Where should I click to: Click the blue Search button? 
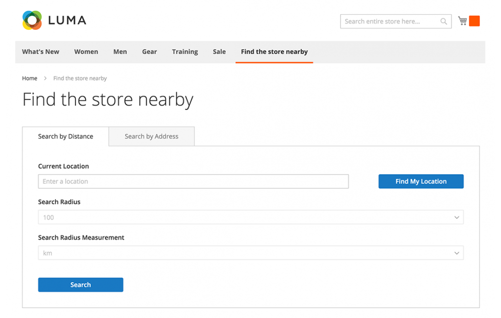point(81,285)
